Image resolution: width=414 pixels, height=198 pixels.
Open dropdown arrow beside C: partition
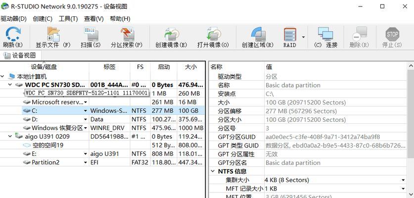[x=85, y=111]
